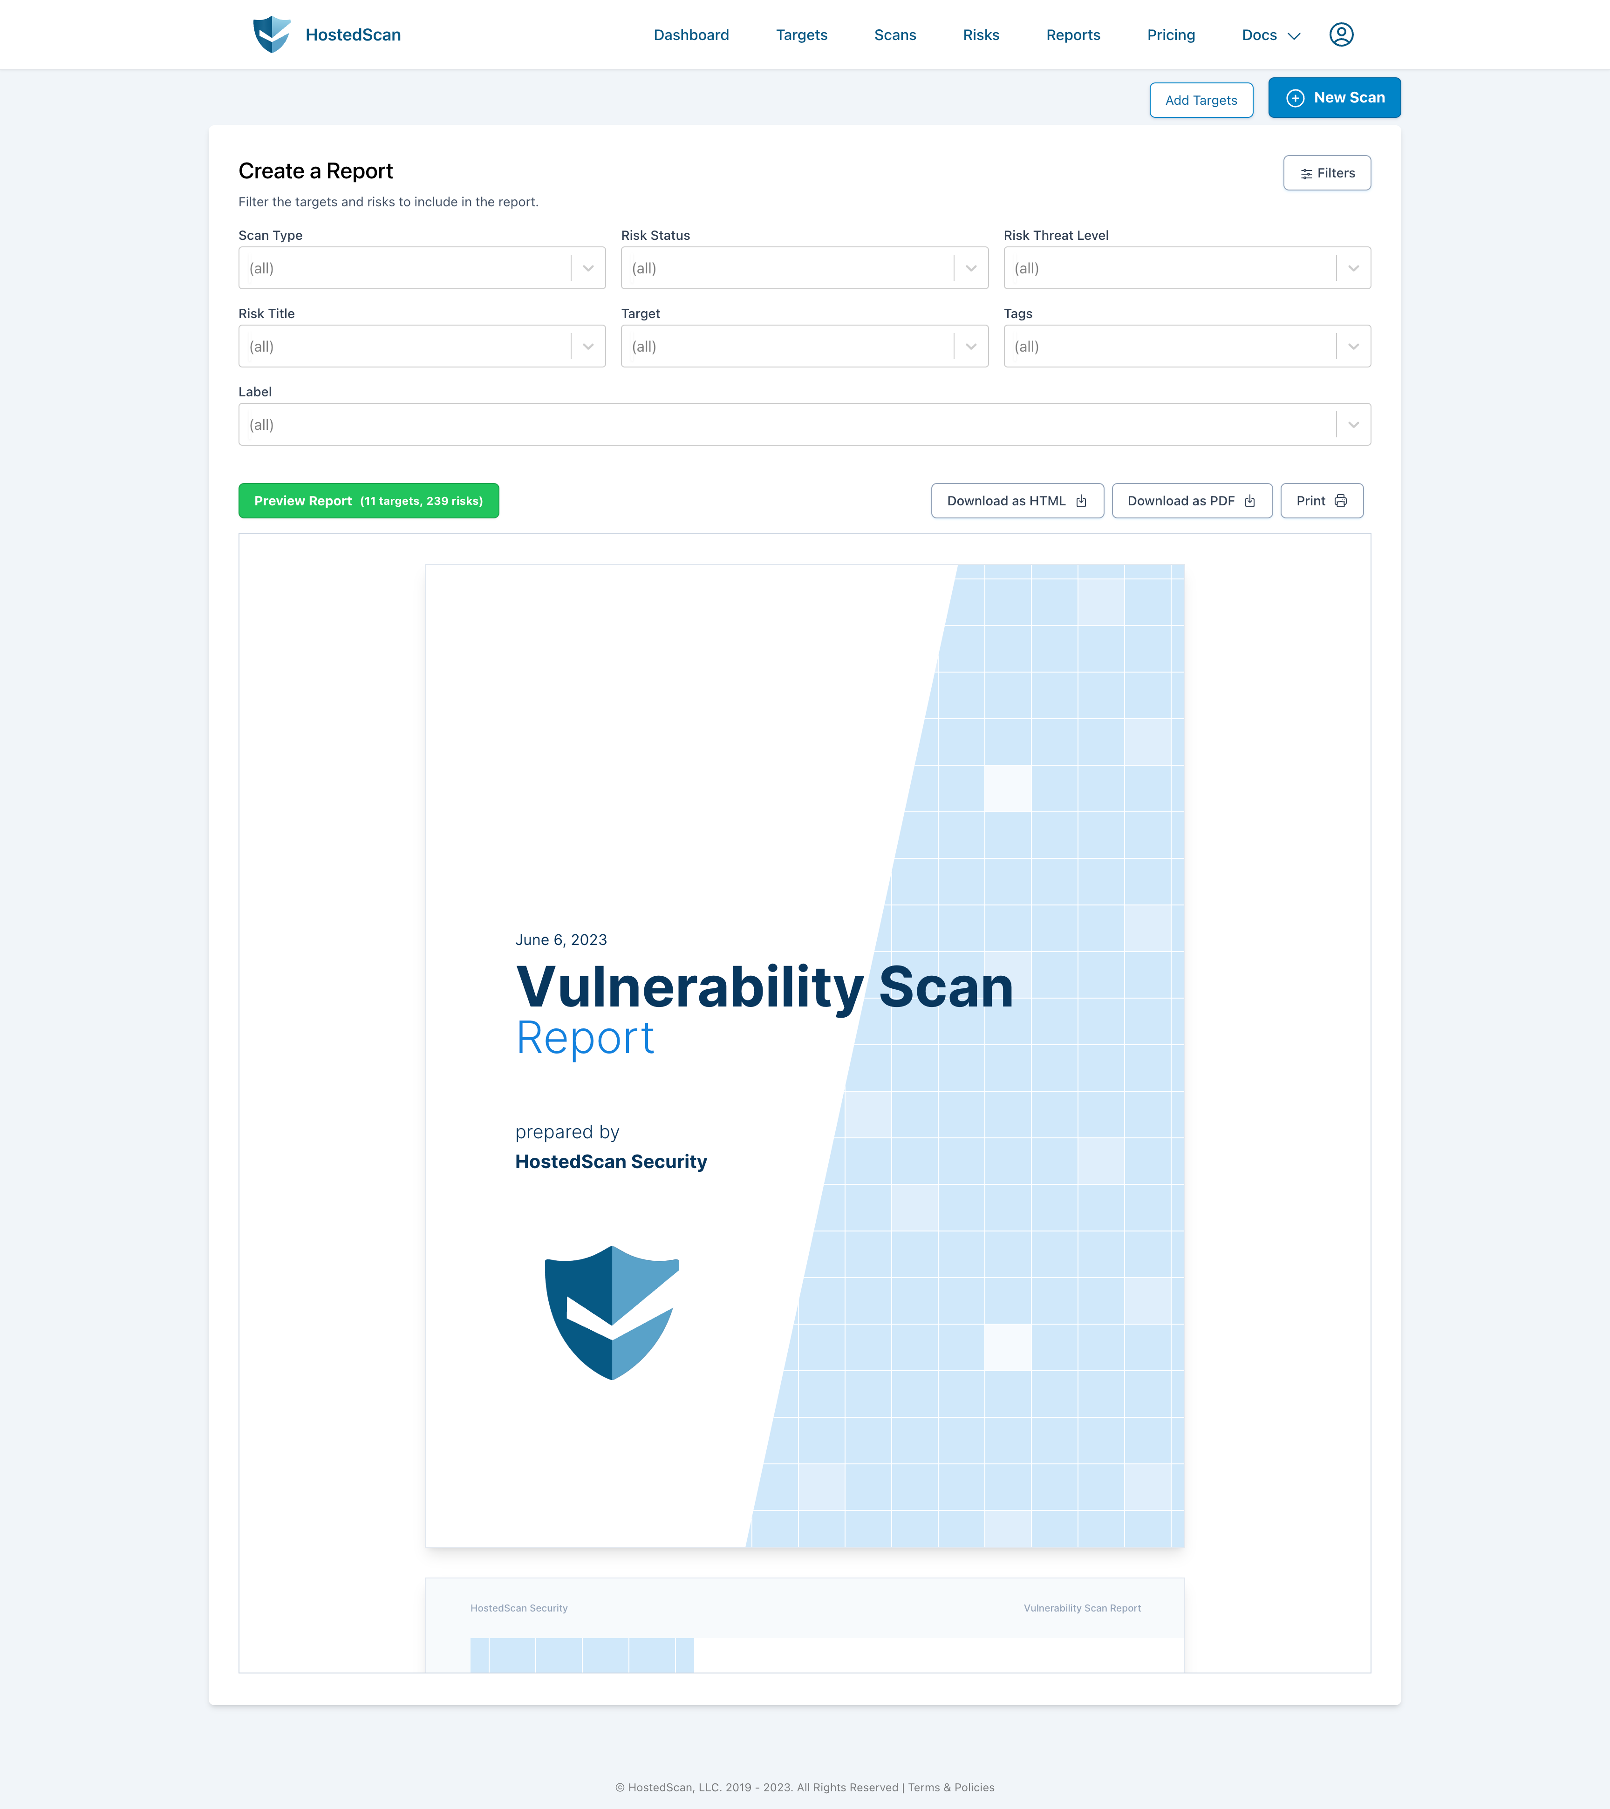This screenshot has height=1809, width=1610.
Task: Open the Label dropdown field
Action: (x=804, y=425)
